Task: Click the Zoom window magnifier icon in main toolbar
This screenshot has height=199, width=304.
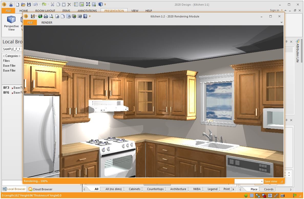Action: click(x=94, y=4)
